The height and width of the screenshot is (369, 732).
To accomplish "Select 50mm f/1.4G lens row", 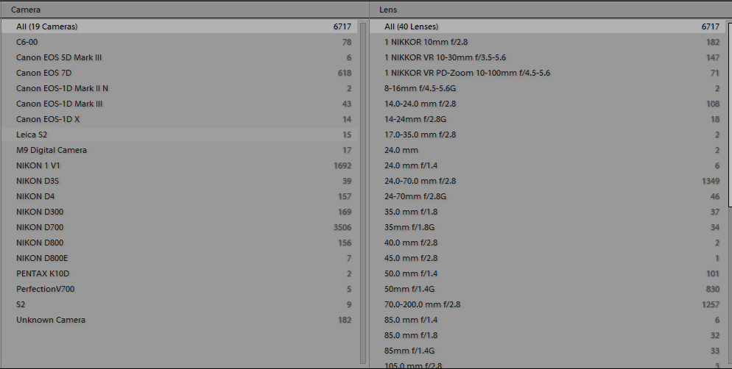I will [x=549, y=288].
